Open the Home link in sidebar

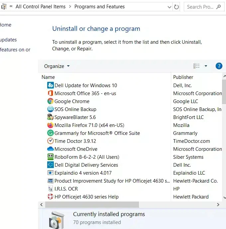point(6,25)
